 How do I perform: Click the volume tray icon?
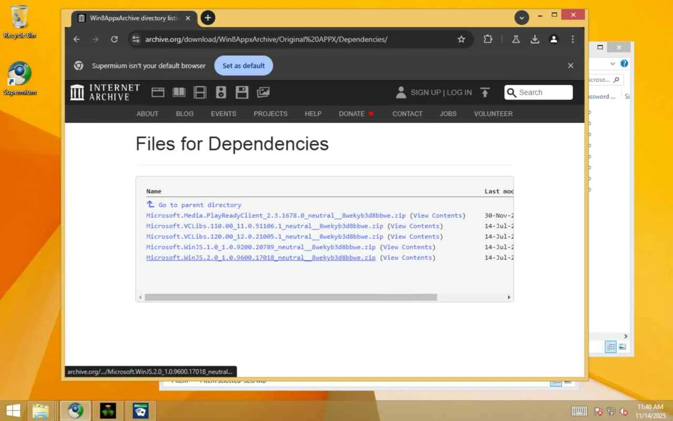624,411
